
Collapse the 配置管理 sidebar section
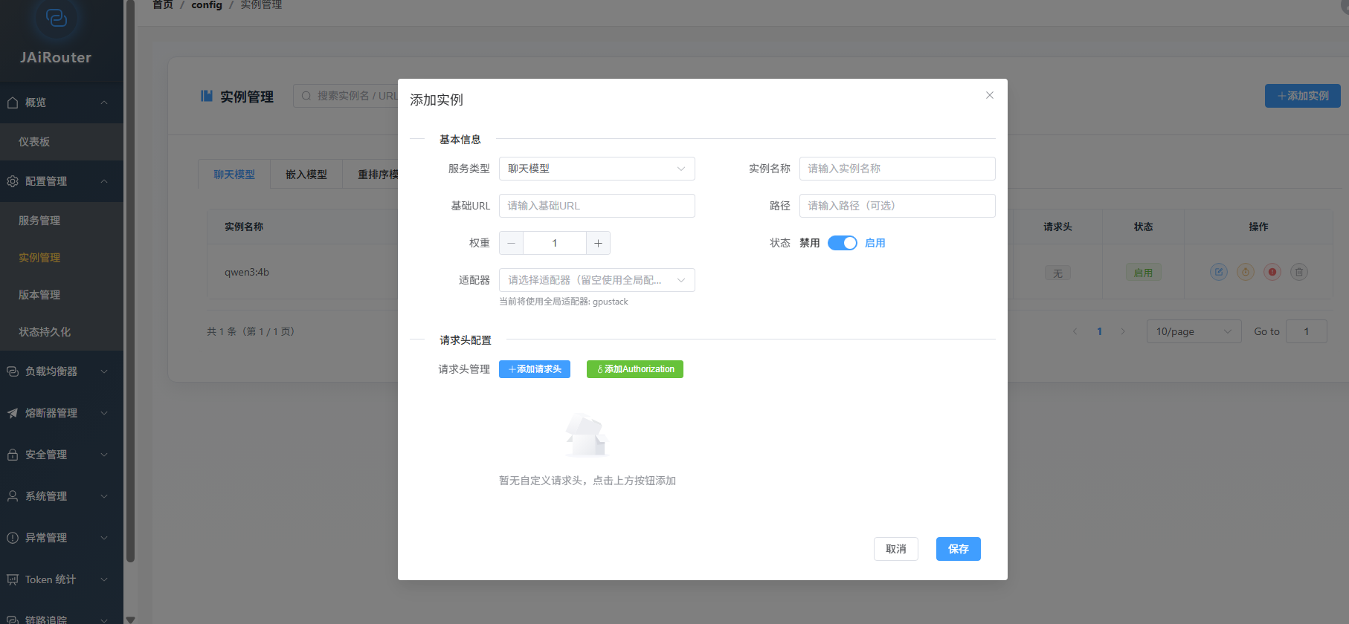click(104, 181)
